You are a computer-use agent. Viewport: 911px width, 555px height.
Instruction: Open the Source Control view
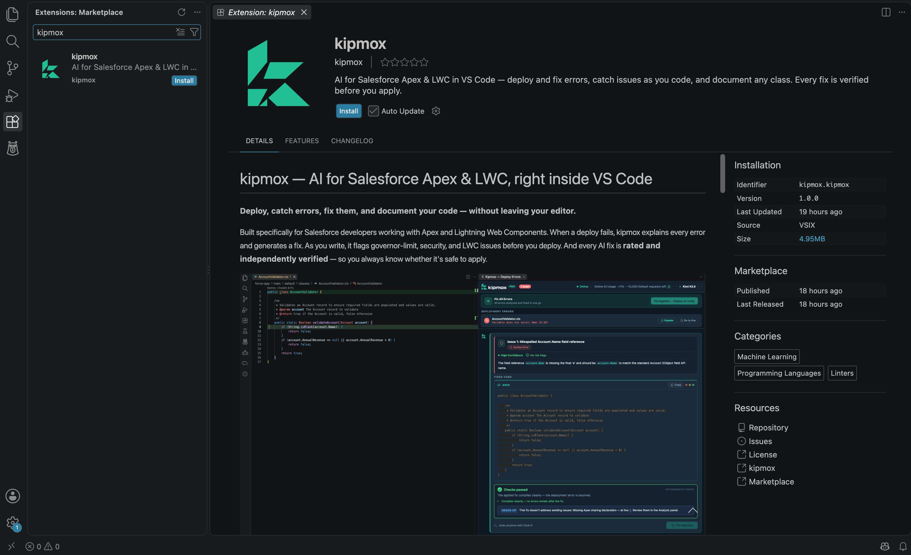[12, 68]
